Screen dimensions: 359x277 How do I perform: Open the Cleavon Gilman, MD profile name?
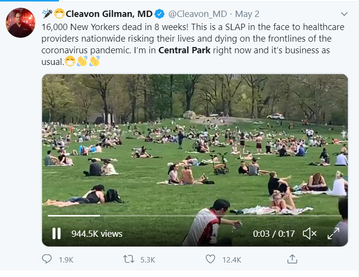point(109,14)
